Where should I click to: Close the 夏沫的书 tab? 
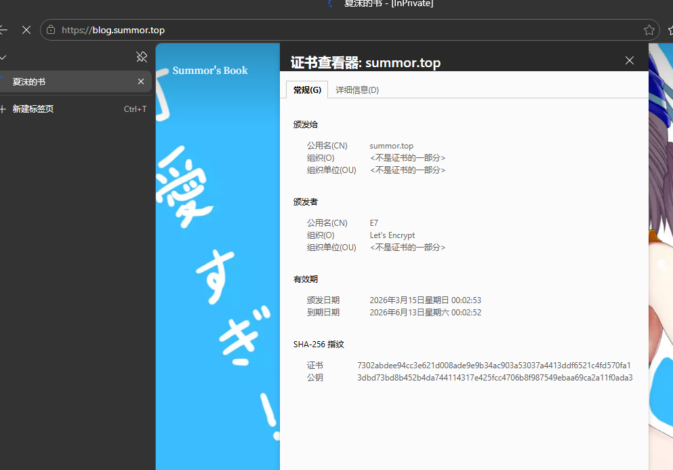click(140, 81)
